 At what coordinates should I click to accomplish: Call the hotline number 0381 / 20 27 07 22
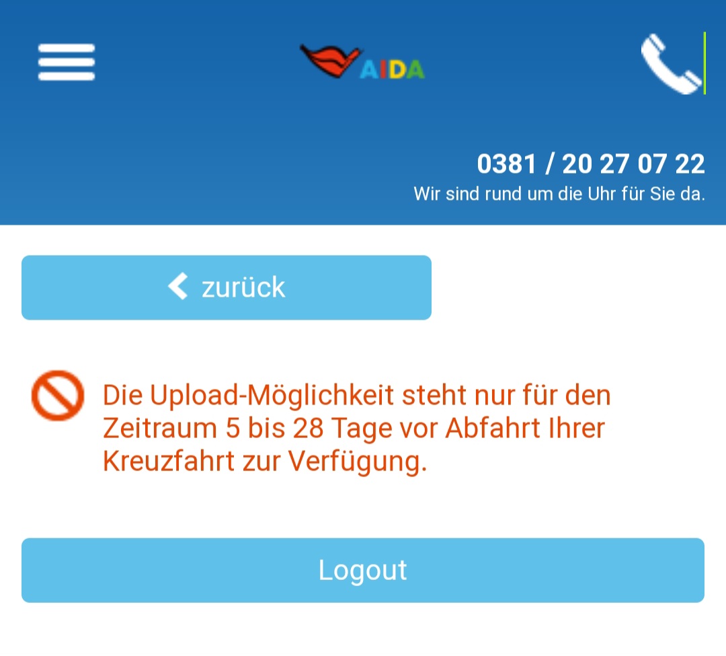[591, 164]
